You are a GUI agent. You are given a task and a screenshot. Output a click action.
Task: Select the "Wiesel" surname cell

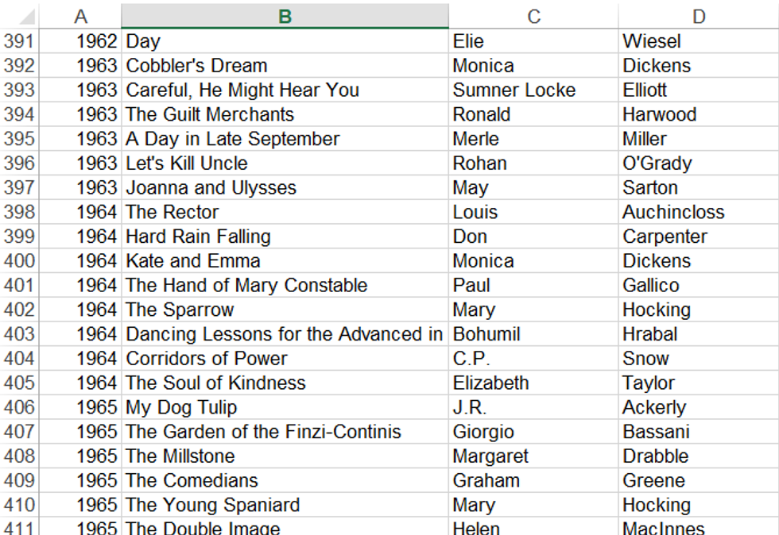[x=698, y=41]
